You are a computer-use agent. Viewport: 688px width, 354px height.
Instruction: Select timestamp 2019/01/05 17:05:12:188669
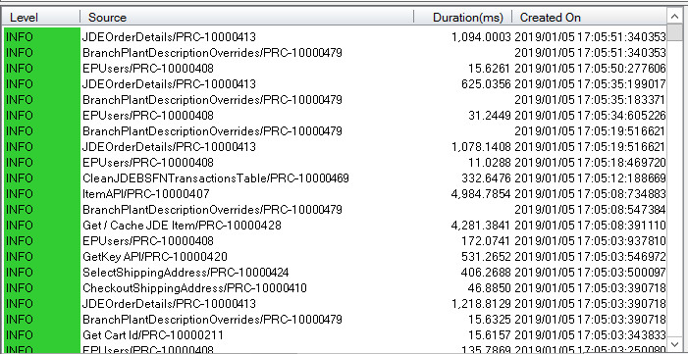pyautogui.click(x=590, y=178)
